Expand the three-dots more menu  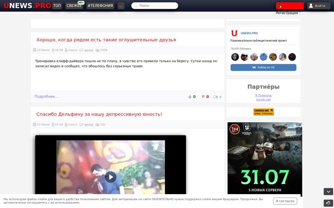click(x=121, y=6)
